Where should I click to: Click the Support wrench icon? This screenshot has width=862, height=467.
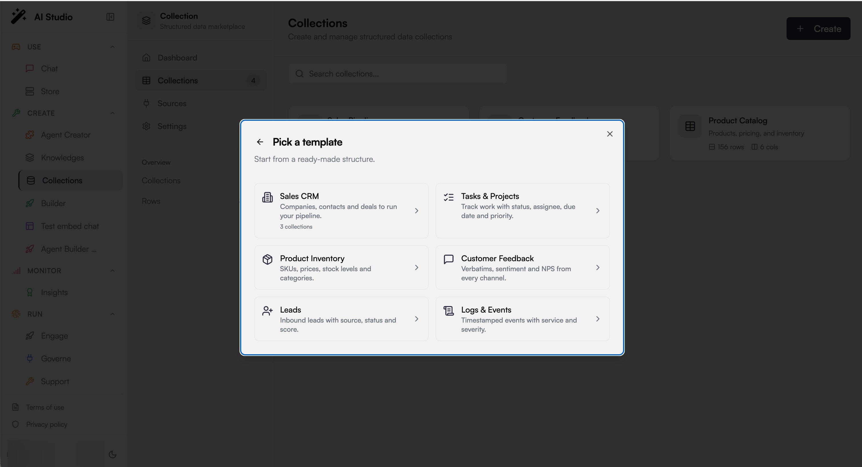(x=30, y=381)
